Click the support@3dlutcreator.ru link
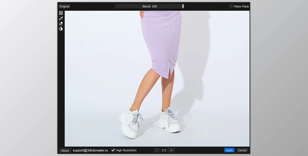The height and width of the screenshot is (156, 308). coord(90,151)
